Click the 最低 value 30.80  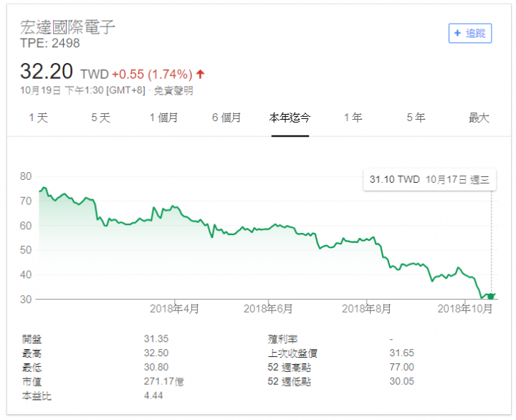156,367
